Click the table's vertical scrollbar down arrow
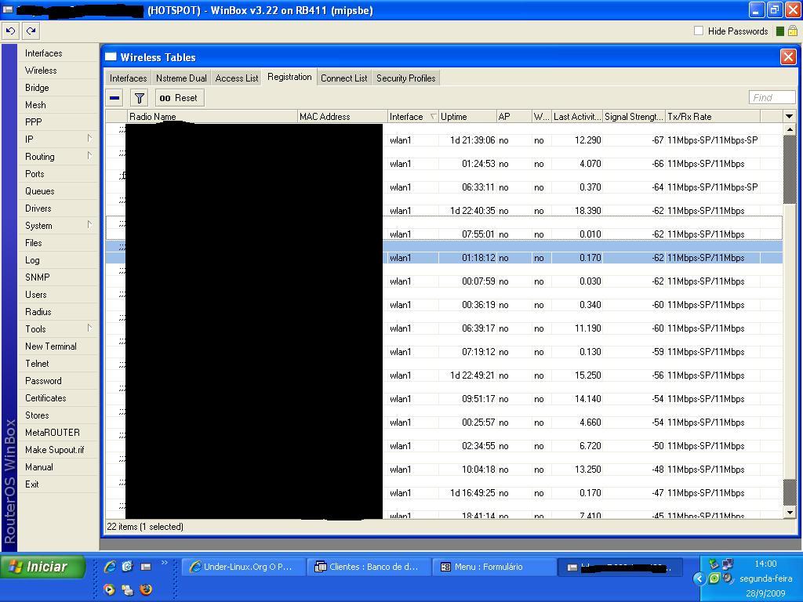The width and height of the screenshot is (803, 602). point(790,512)
